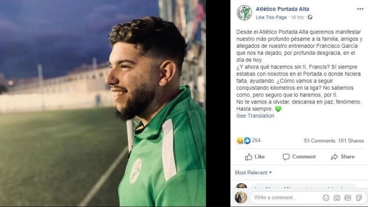The width and height of the screenshot is (368, 207).
Task: Click See Translation link
Action: (x=255, y=116)
